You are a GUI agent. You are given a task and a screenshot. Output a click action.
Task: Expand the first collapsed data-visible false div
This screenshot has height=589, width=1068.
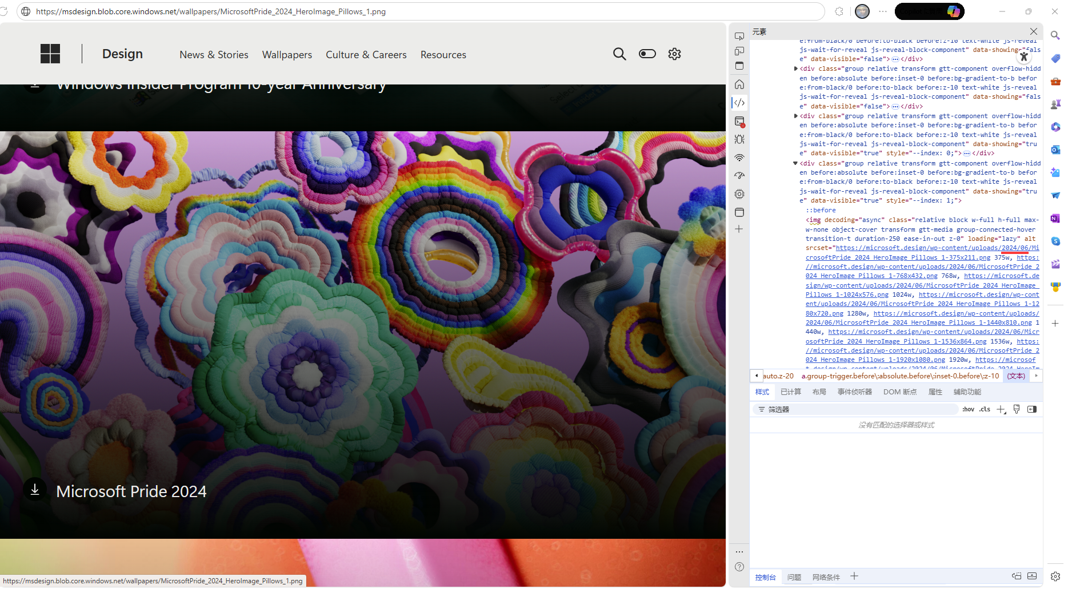coord(795,68)
